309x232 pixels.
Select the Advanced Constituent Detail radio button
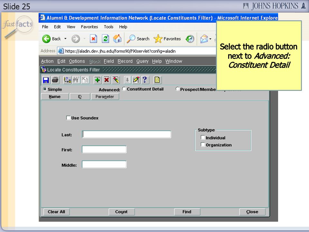coord(124,89)
